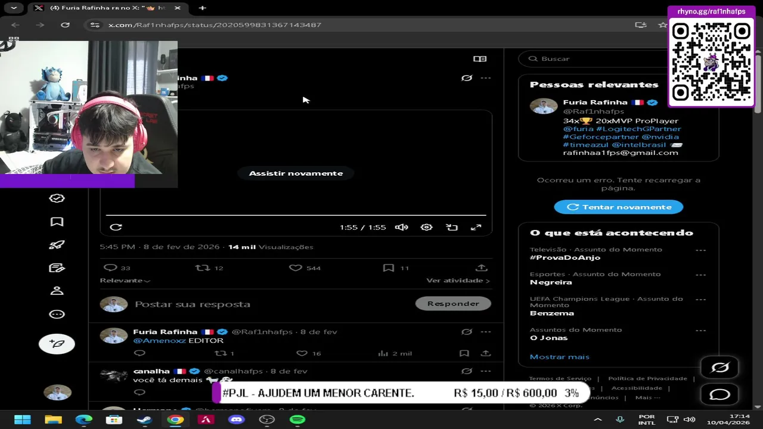Open Bookmarks icon in X sidebar
Screen dimensions: 763x429
pos(57,222)
